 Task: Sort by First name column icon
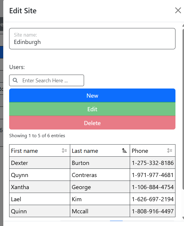click(64, 151)
